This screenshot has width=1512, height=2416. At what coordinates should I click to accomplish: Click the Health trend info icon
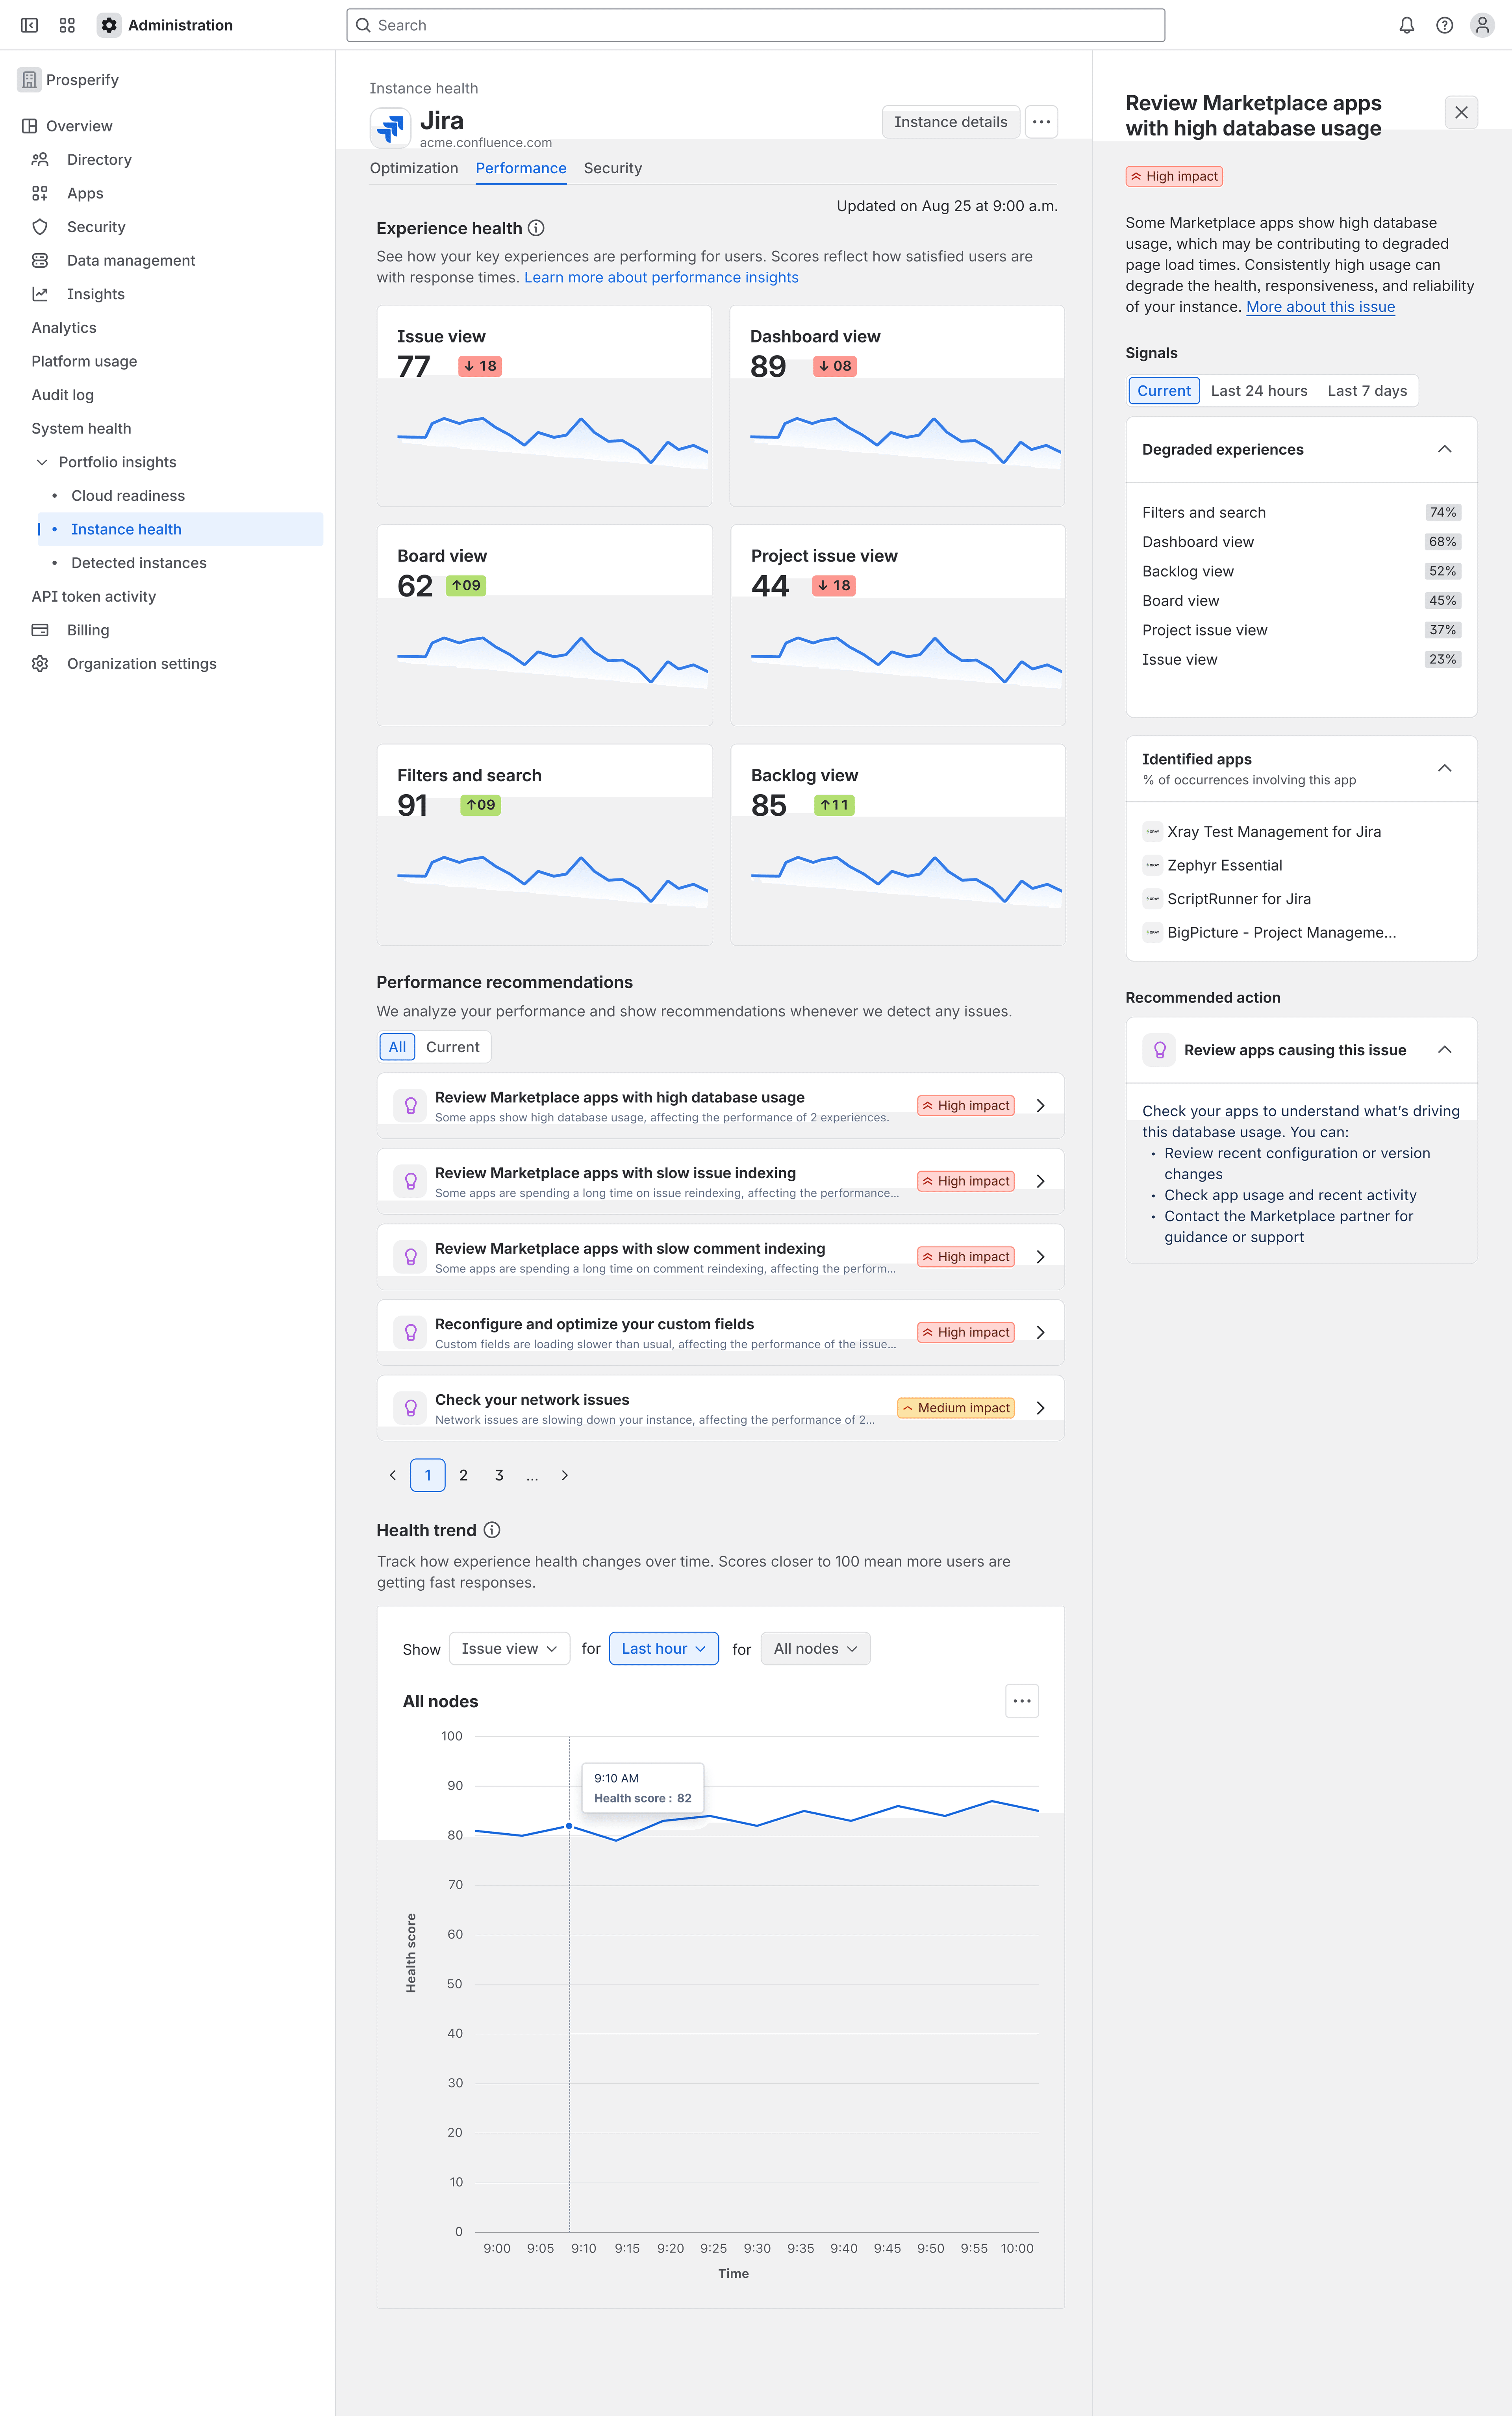click(x=492, y=1530)
